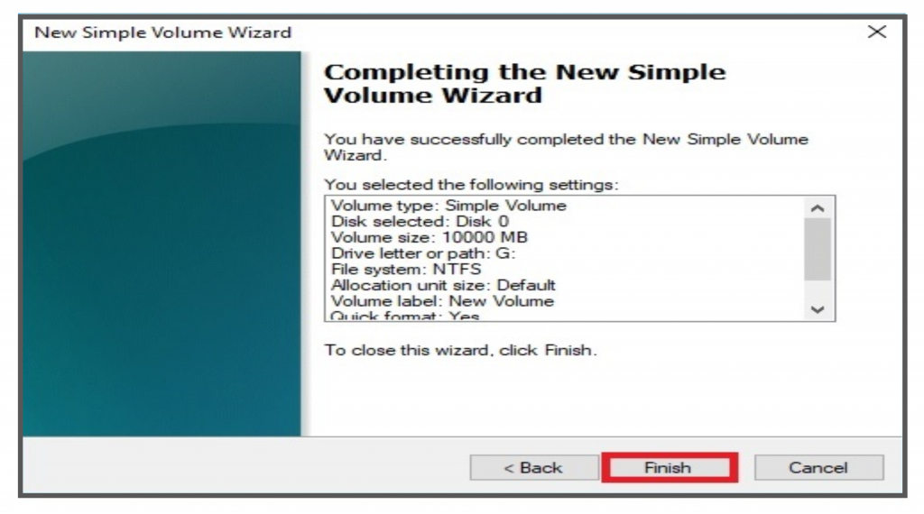The image size is (924, 514).
Task: Click the settings list scrollbar thumb
Action: (818, 250)
